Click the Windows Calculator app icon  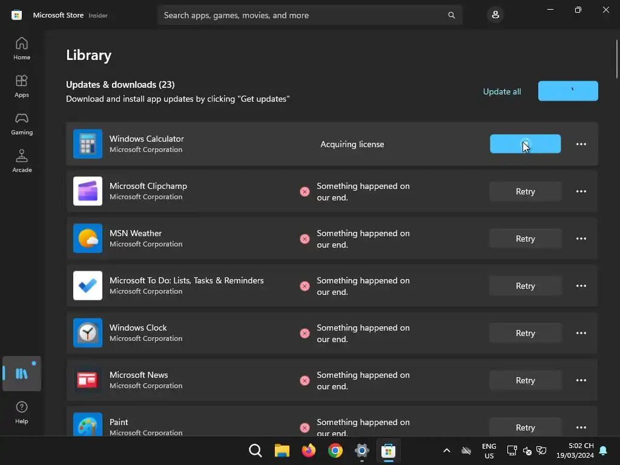(x=88, y=144)
